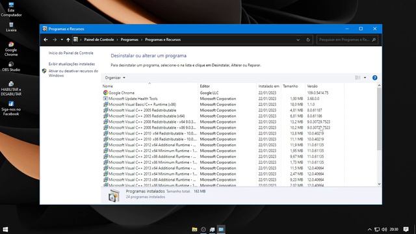
Task: Open Exibir atualizações instaladas link
Action: (x=71, y=64)
